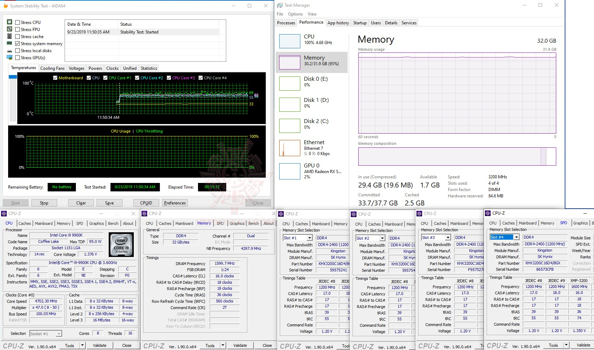
Task: Expand the Tools arrow in the CPU-Z Slot #4 window
Action: [566, 345]
